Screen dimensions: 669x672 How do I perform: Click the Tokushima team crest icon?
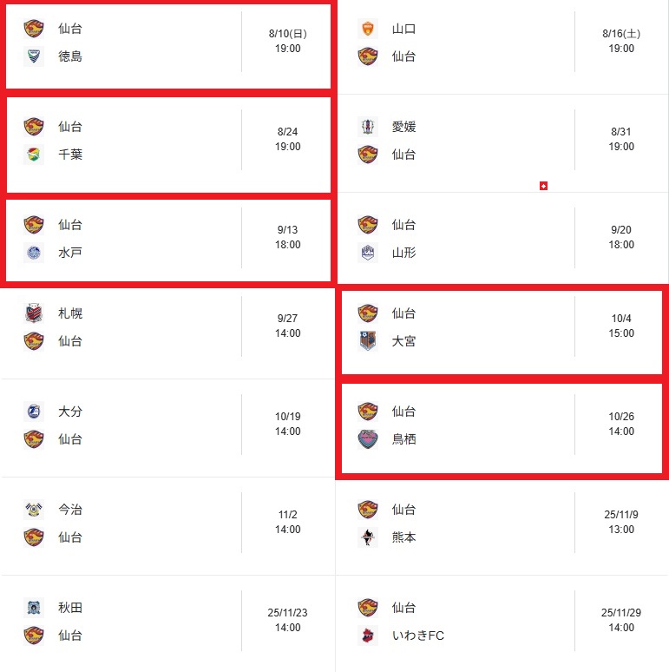(x=34, y=56)
